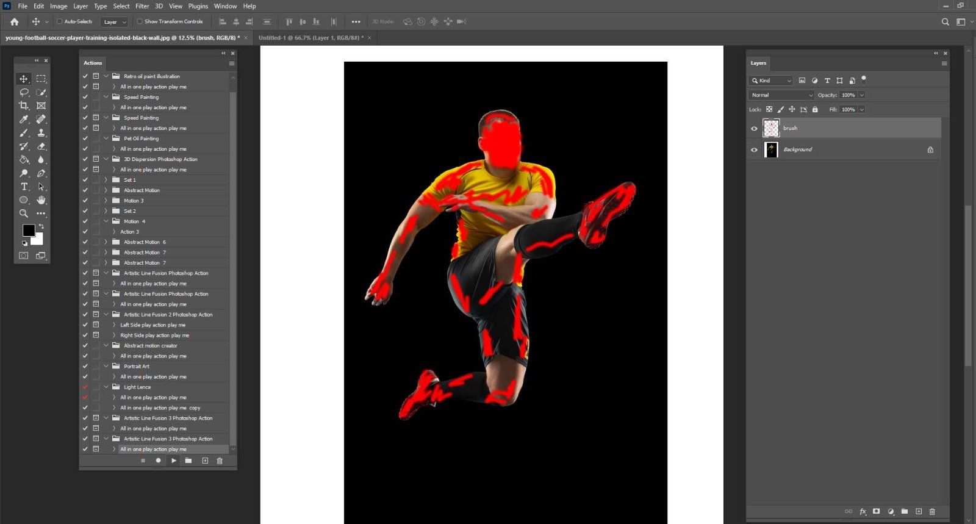Viewport: 976px width, 524px height.
Task: Go to Home screen icon
Action: pos(14,21)
